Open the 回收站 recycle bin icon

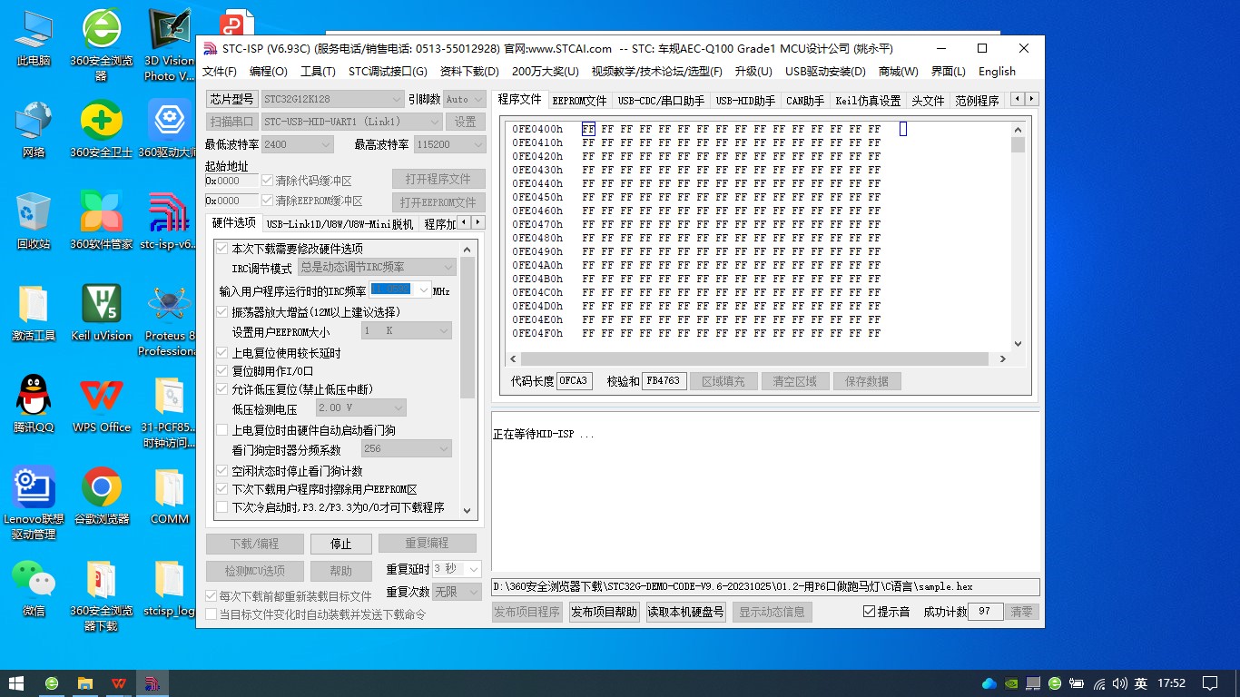(34, 221)
